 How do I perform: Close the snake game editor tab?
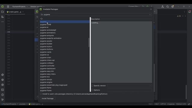23,12
